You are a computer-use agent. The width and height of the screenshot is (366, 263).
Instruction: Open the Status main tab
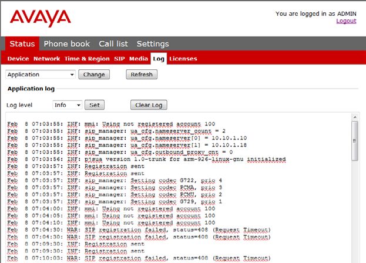22,43
